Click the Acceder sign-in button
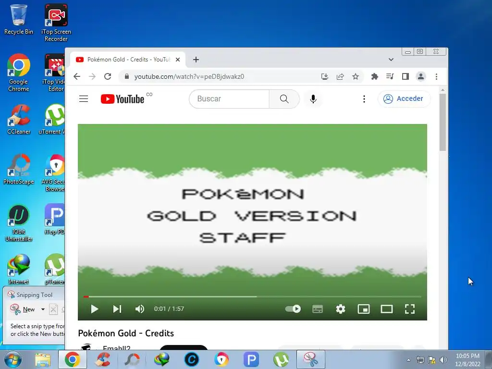The height and width of the screenshot is (369, 492). click(404, 98)
